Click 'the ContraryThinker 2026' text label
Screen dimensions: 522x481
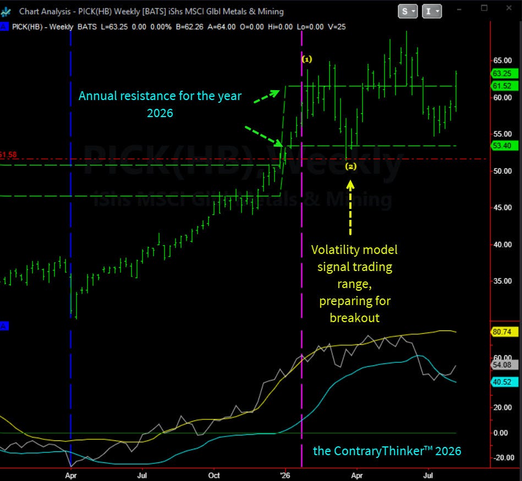tap(387, 451)
